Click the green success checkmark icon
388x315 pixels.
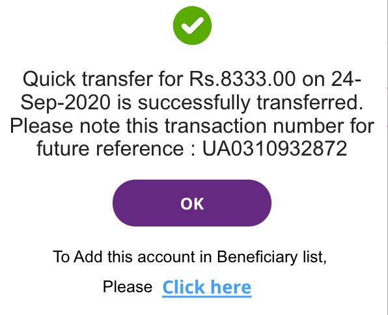[192, 25]
